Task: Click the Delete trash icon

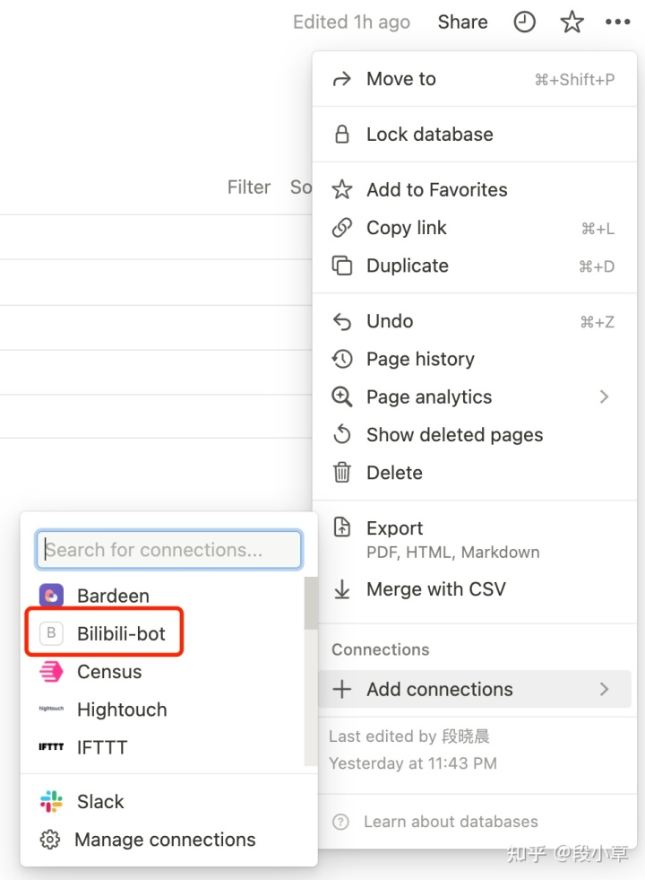Action: pyautogui.click(x=342, y=473)
